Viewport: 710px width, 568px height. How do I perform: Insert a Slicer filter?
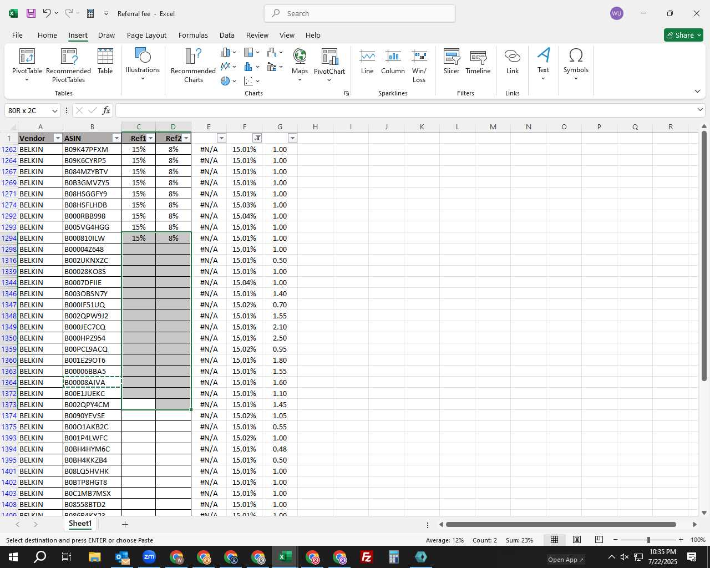(x=452, y=61)
